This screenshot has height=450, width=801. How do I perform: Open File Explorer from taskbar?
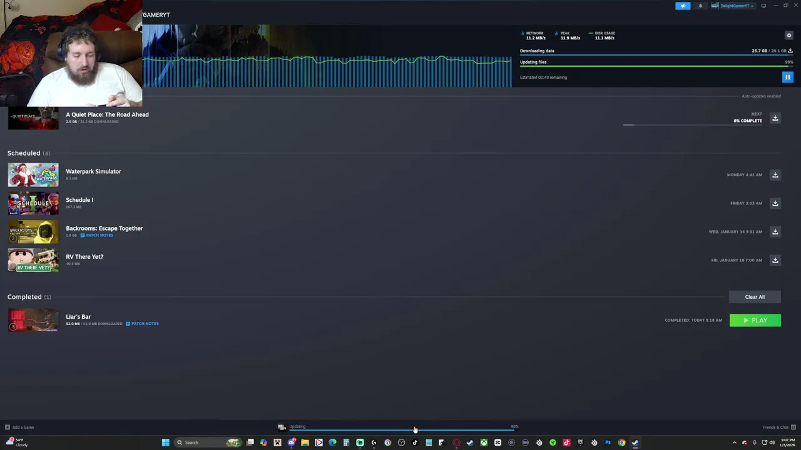click(x=305, y=442)
